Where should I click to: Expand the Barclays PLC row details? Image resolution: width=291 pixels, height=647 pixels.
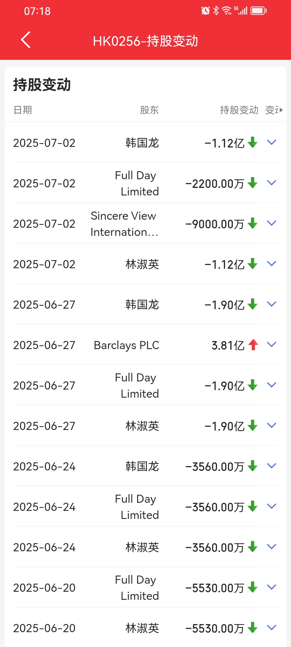pos(272,344)
